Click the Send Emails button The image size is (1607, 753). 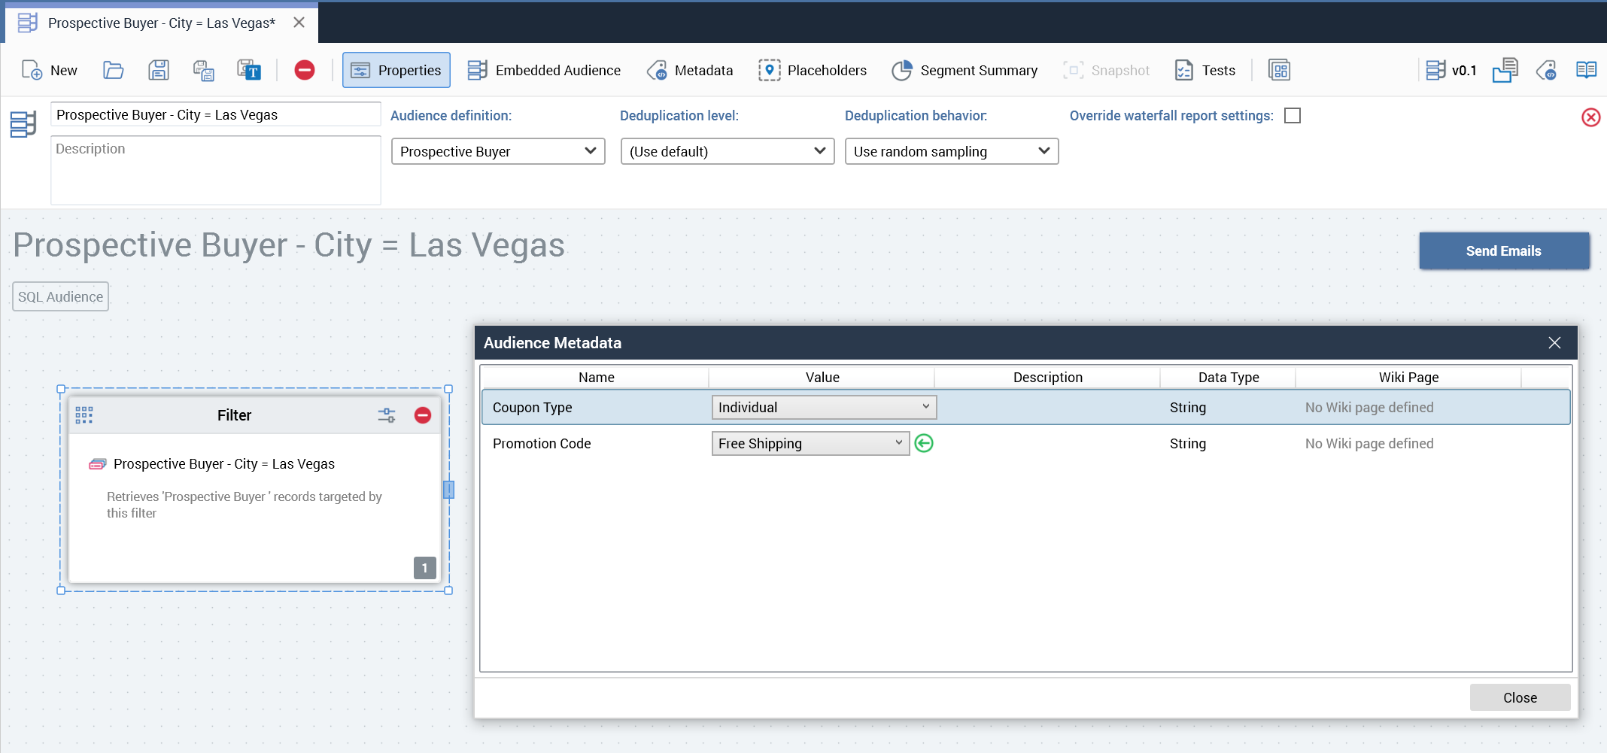tap(1503, 250)
